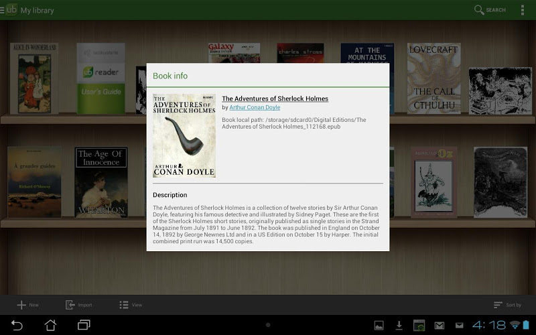Open At the Mountains of Madness cover
This screenshot has height=335, width=536.
click(x=367, y=53)
